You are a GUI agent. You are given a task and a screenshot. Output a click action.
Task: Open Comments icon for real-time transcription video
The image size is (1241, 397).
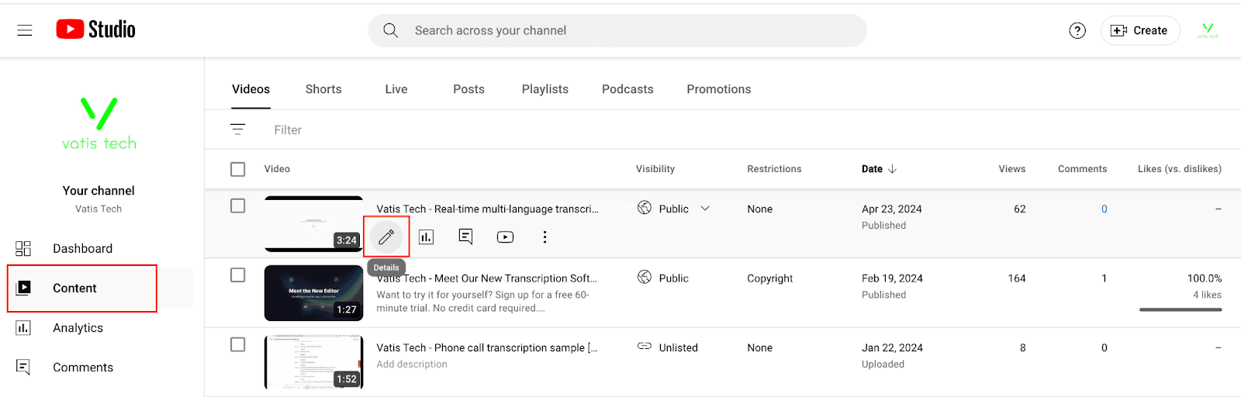(x=465, y=236)
